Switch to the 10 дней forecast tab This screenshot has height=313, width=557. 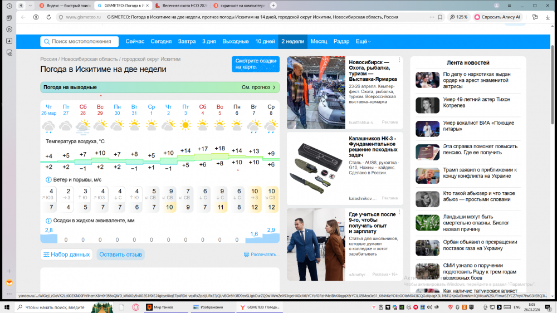point(265,42)
